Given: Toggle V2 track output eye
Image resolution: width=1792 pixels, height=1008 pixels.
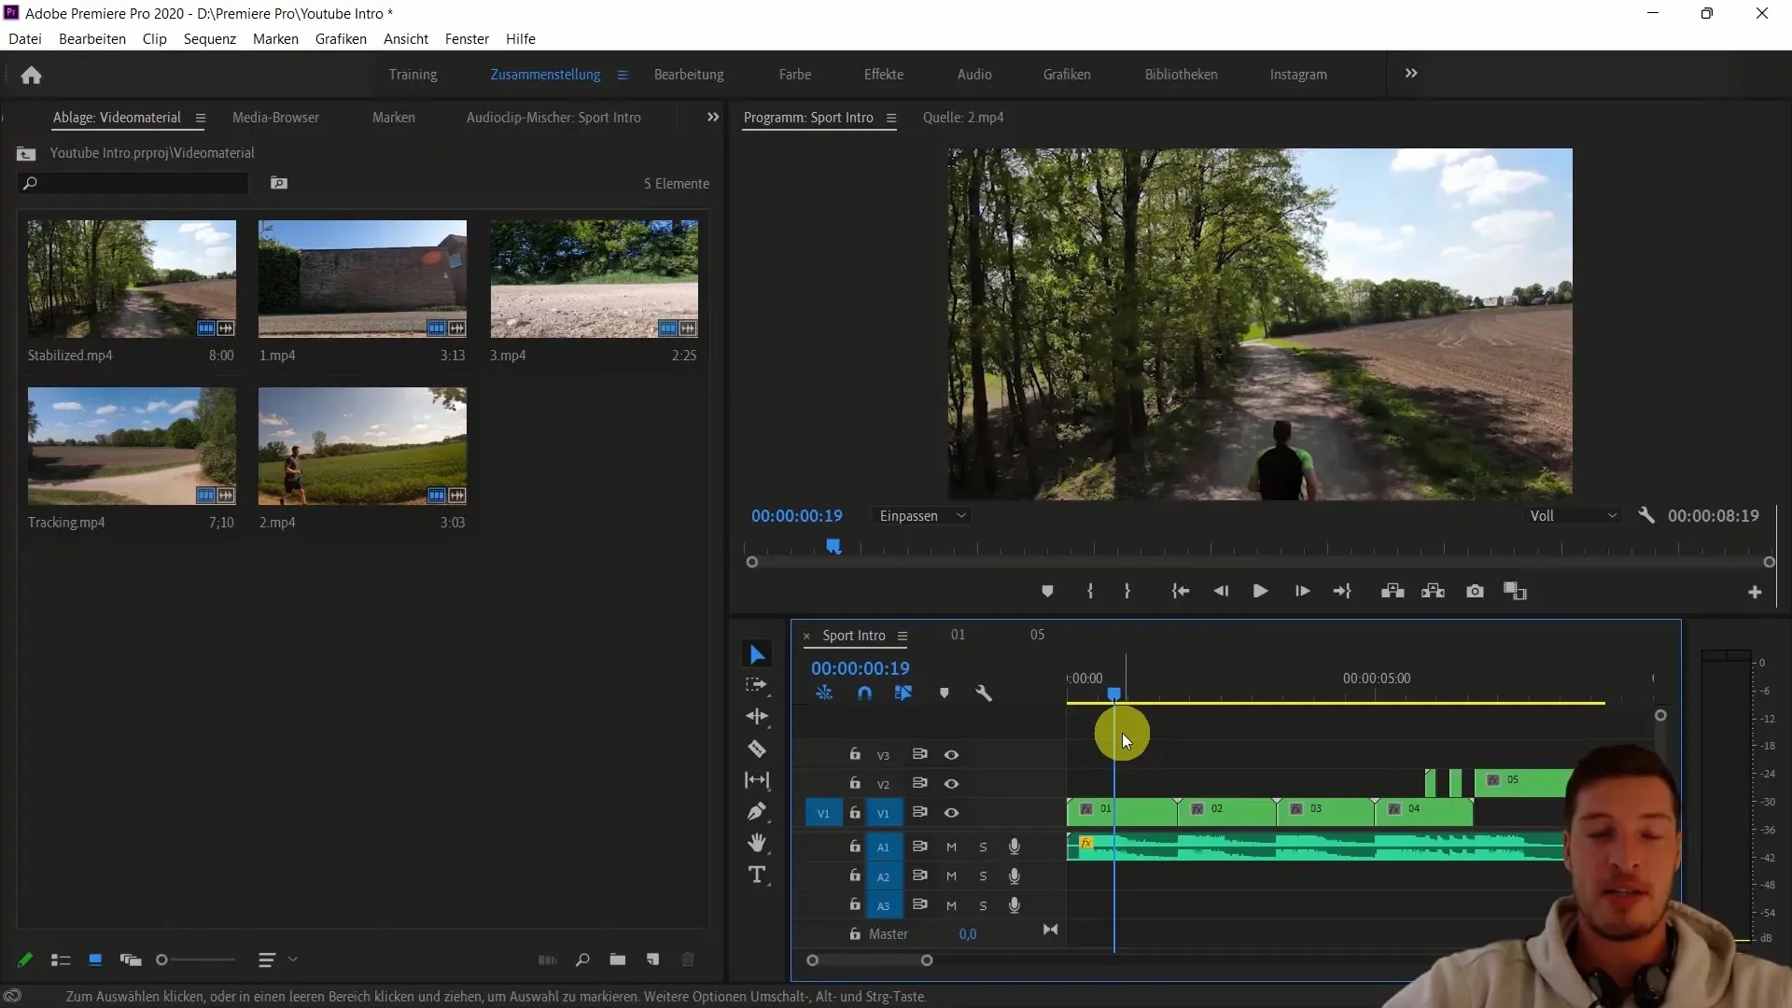Looking at the screenshot, I should pos(951,784).
